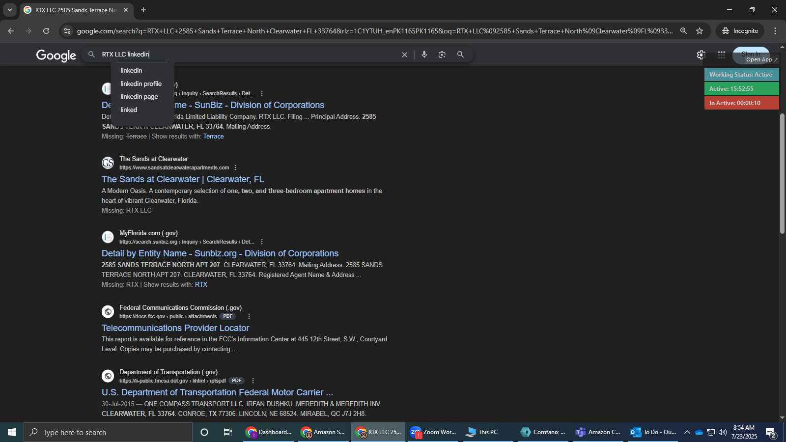Open a new browser tab
This screenshot has width=786, height=442.
pyautogui.click(x=143, y=10)
